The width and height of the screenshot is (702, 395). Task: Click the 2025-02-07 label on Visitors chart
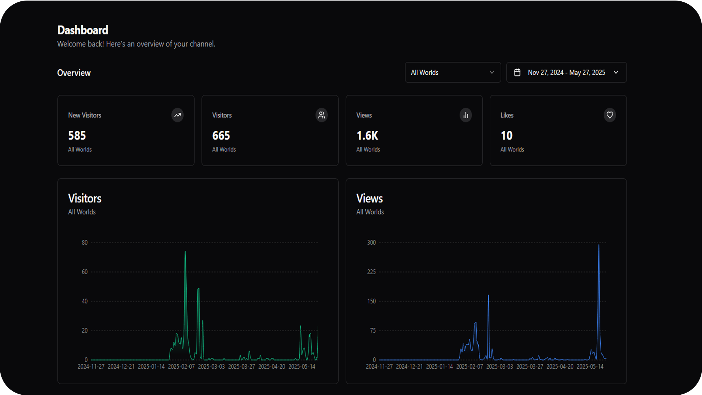pyautogui.click(x=181, y=367)
